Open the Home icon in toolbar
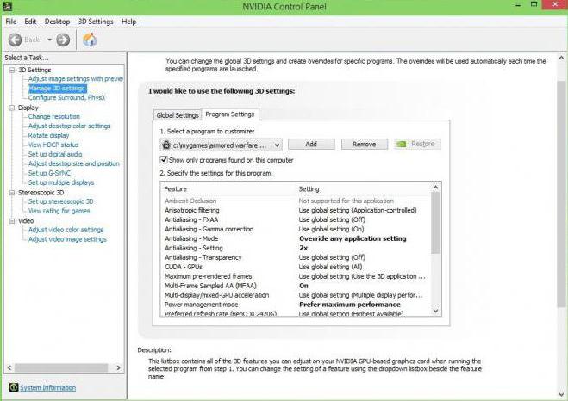The height and width of the screenshot is (401, 568). tap(90, 40)
